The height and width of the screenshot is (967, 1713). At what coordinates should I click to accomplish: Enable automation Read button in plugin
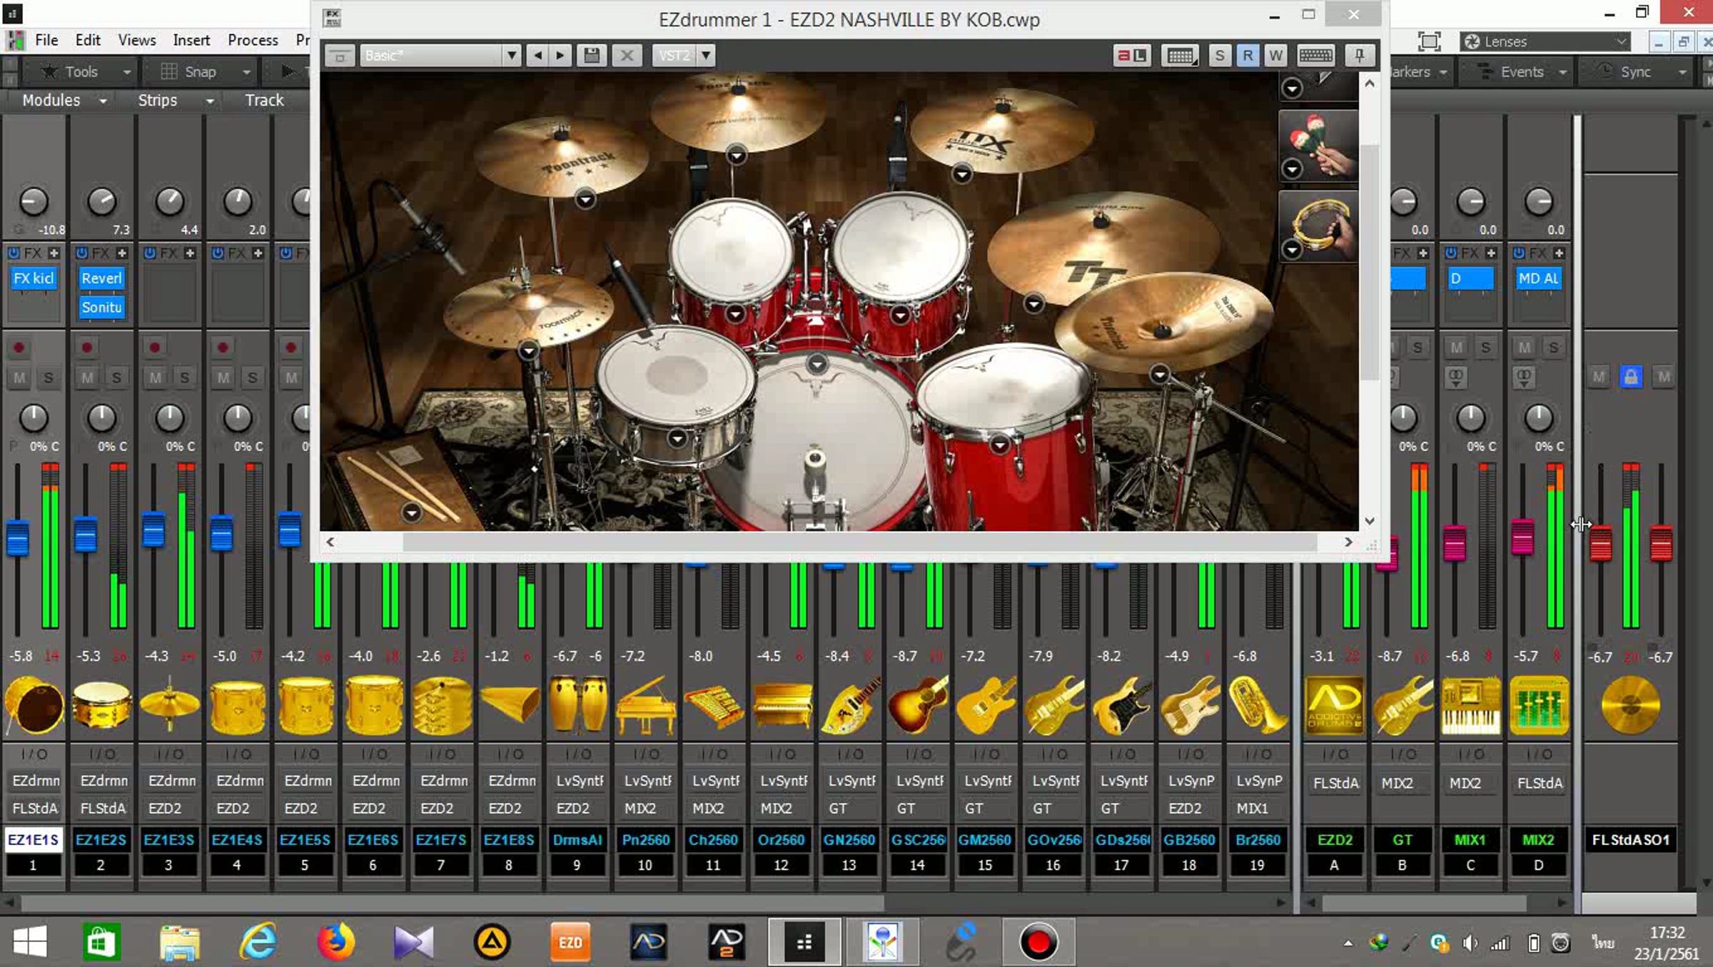coord(1247,56)
